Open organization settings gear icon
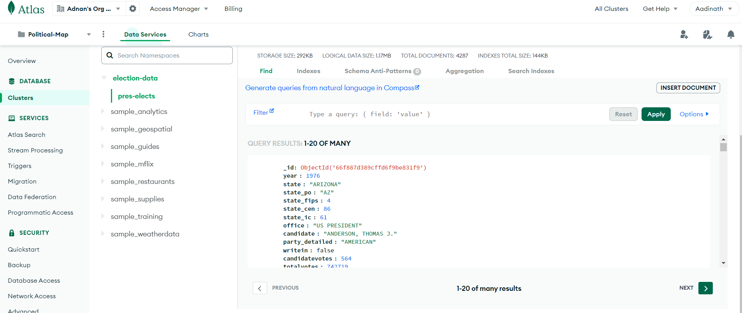Image resolution: width=742 pixels, height=313 pixels. pos(133,9)
